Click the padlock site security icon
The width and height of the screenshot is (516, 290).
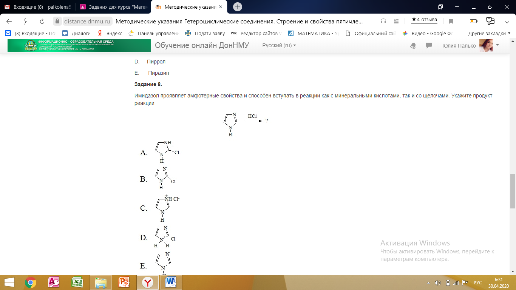click(x=57, y=22)
